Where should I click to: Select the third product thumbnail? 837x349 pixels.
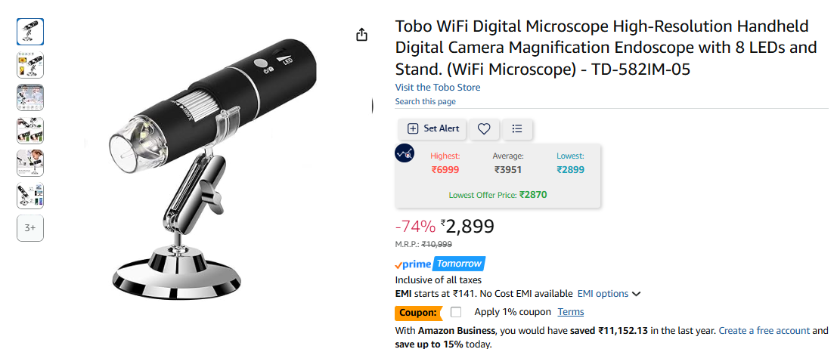pos(30,97)
